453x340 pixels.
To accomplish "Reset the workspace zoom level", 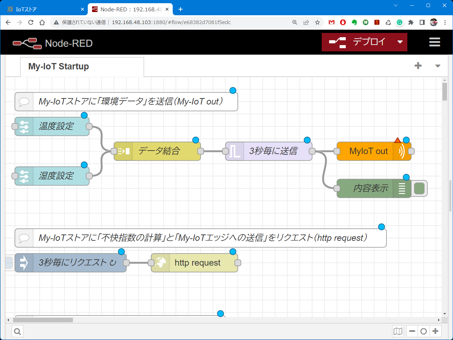I will (x=424, y=331).
